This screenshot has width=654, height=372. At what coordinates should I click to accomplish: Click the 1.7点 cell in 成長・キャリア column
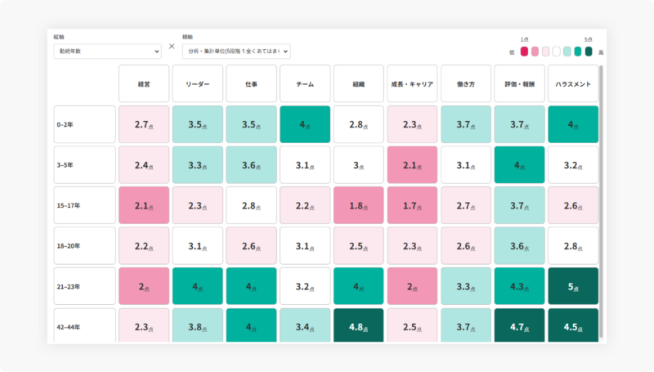coord(411,205)
